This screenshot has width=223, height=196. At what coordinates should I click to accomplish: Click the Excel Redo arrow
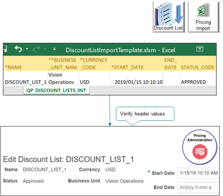37,49
